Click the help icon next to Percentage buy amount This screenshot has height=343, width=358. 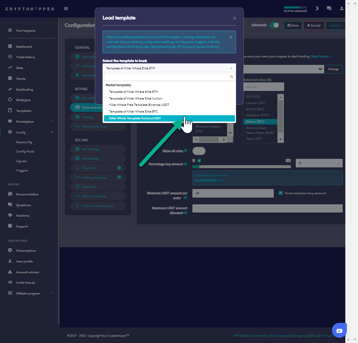click(185, 164)
